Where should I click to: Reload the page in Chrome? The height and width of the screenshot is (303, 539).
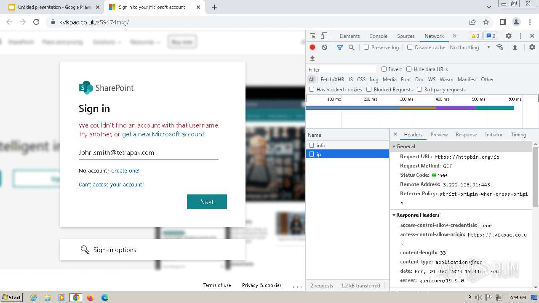[x=36, y=22]
